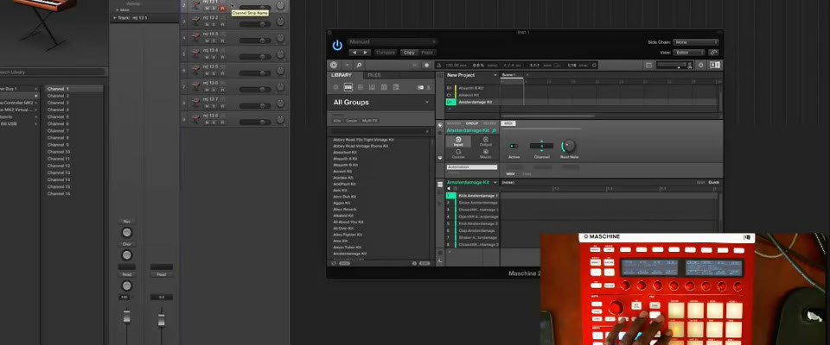The height and width of the screenshot is (345, 830).
Task: Select the SOUND tab
Action: pyautogui.click(x=489, y=123)
